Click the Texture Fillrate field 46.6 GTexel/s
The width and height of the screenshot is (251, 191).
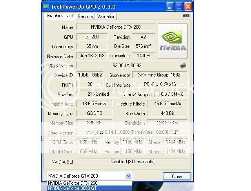[167, 104]
